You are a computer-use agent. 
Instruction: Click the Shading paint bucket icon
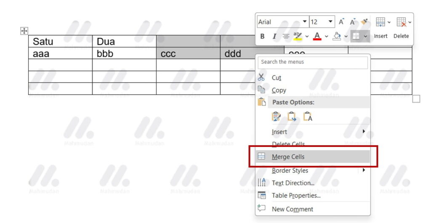(x=337, y=37)
